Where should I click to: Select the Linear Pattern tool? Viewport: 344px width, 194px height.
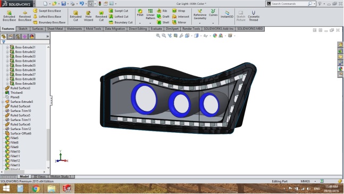tap(150, 14)
